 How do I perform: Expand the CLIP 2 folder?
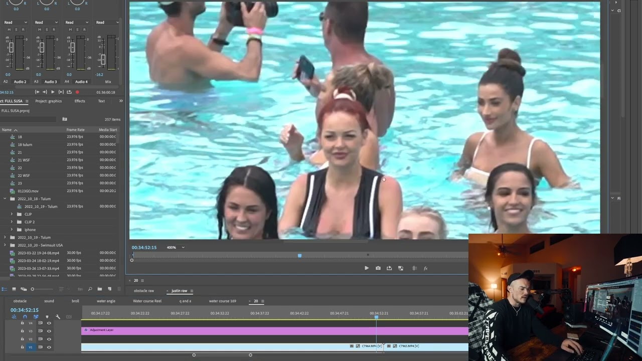pyautogui.click(x=12, y=222)
